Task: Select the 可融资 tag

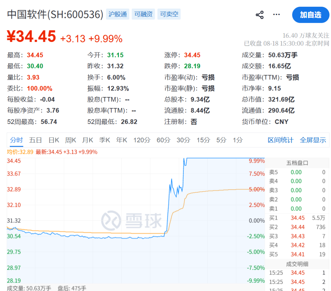Action: 143,14
